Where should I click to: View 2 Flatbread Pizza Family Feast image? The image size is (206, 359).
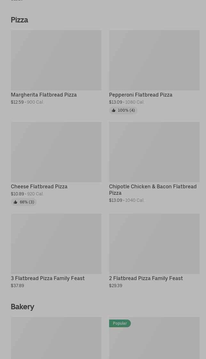154,244
